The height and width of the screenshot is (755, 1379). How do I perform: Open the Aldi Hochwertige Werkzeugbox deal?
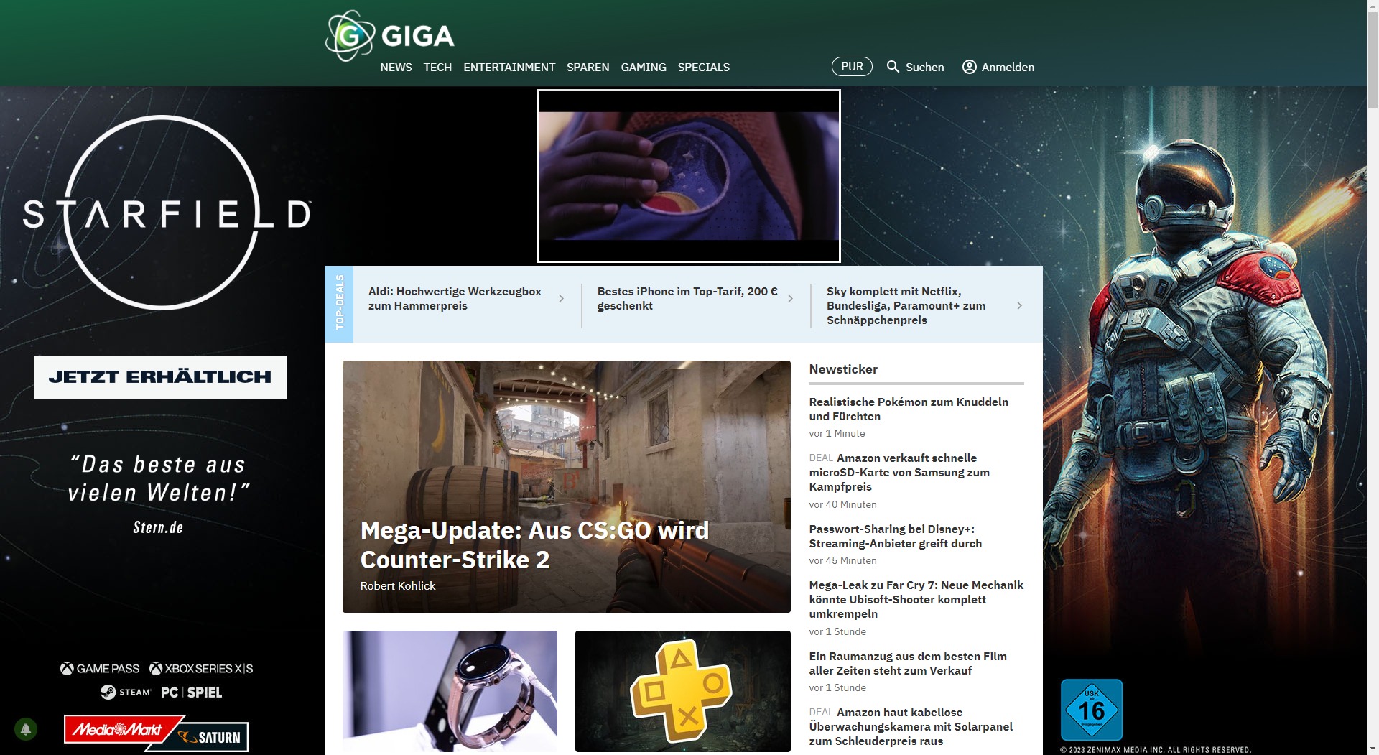[x=455, y=299]
